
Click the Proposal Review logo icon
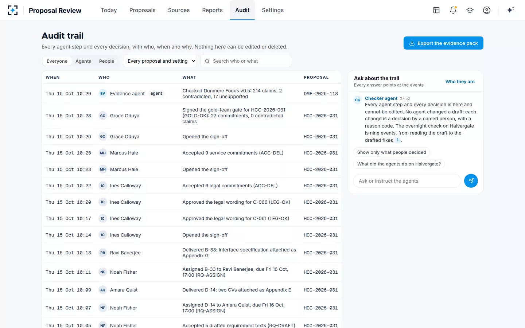pyautogui.click(x=13, y=10)
